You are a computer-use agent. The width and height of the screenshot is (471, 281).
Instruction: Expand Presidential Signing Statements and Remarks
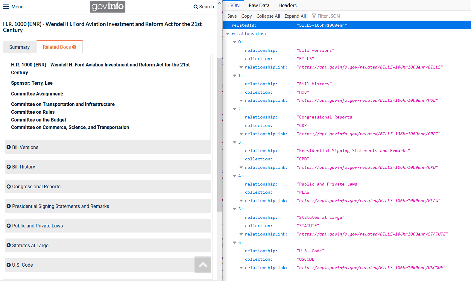coord(60,206)
